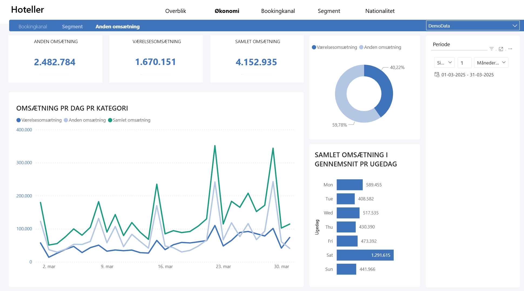
Task: Open the 'Måneder...' unit dropdown
Action: coord(491,63)
